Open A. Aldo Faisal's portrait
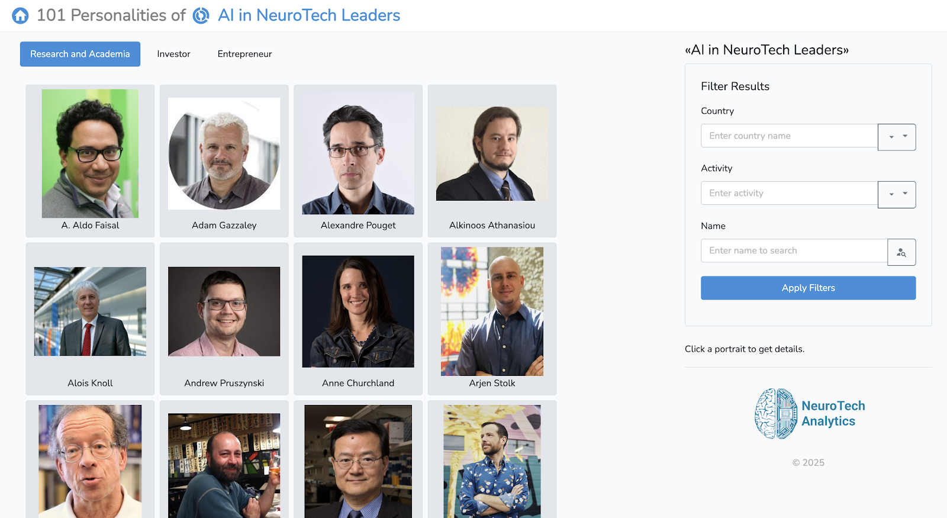Screen dimensions: 947x518 [x=90, y=154]
